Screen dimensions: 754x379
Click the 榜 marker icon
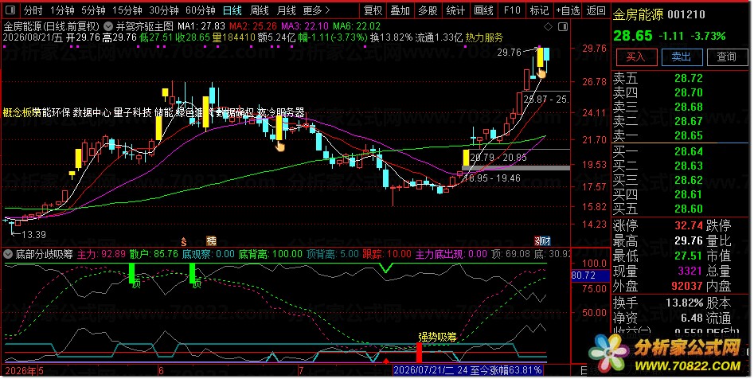coord(211,241)
